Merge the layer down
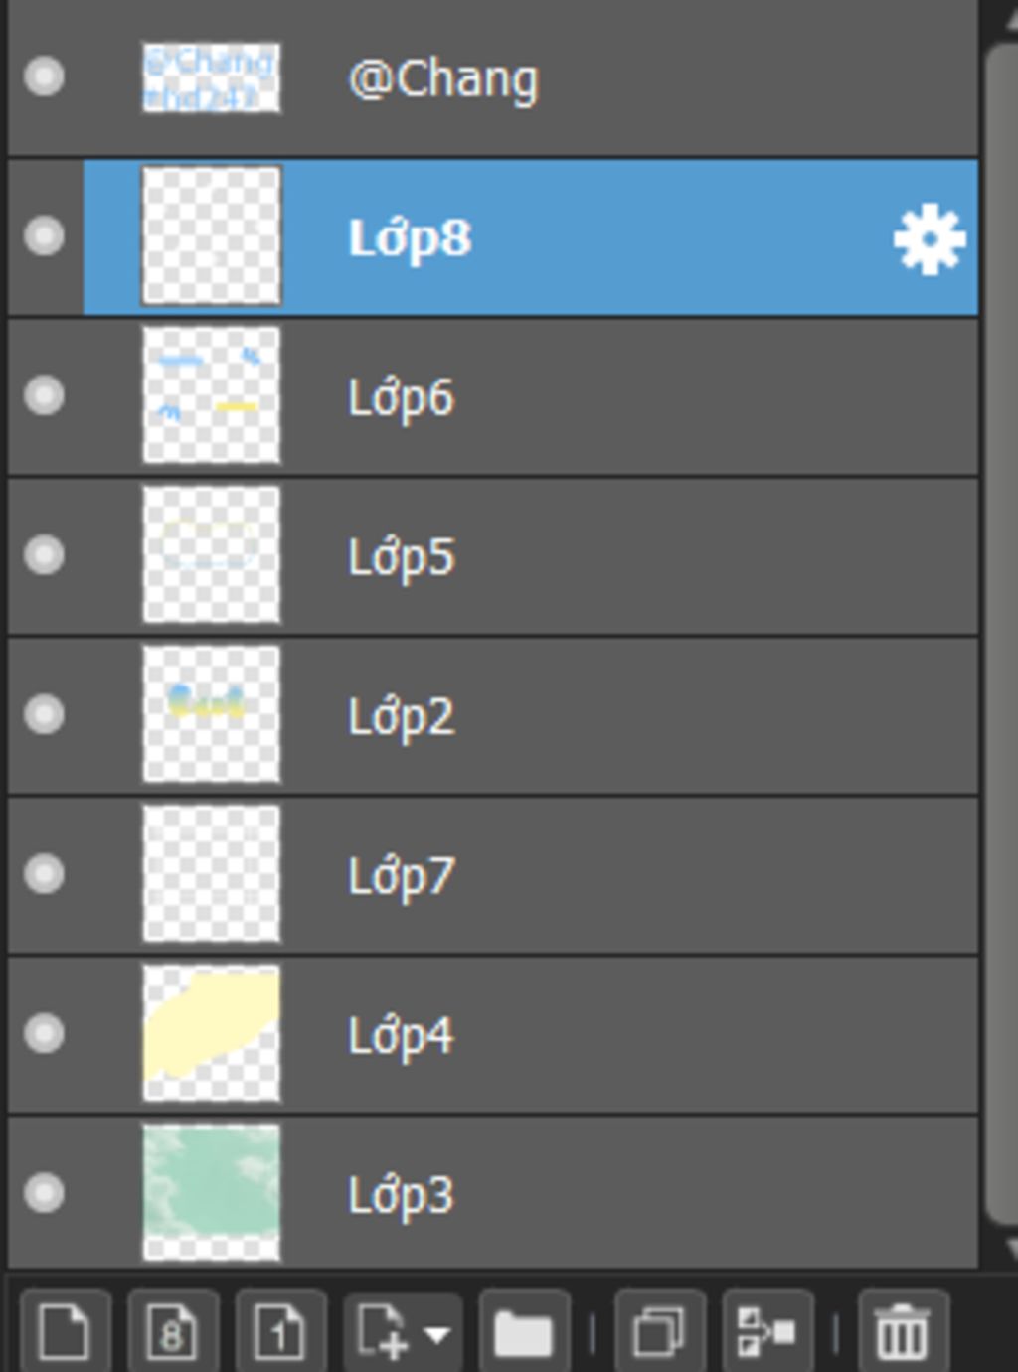 point(767,1331)
